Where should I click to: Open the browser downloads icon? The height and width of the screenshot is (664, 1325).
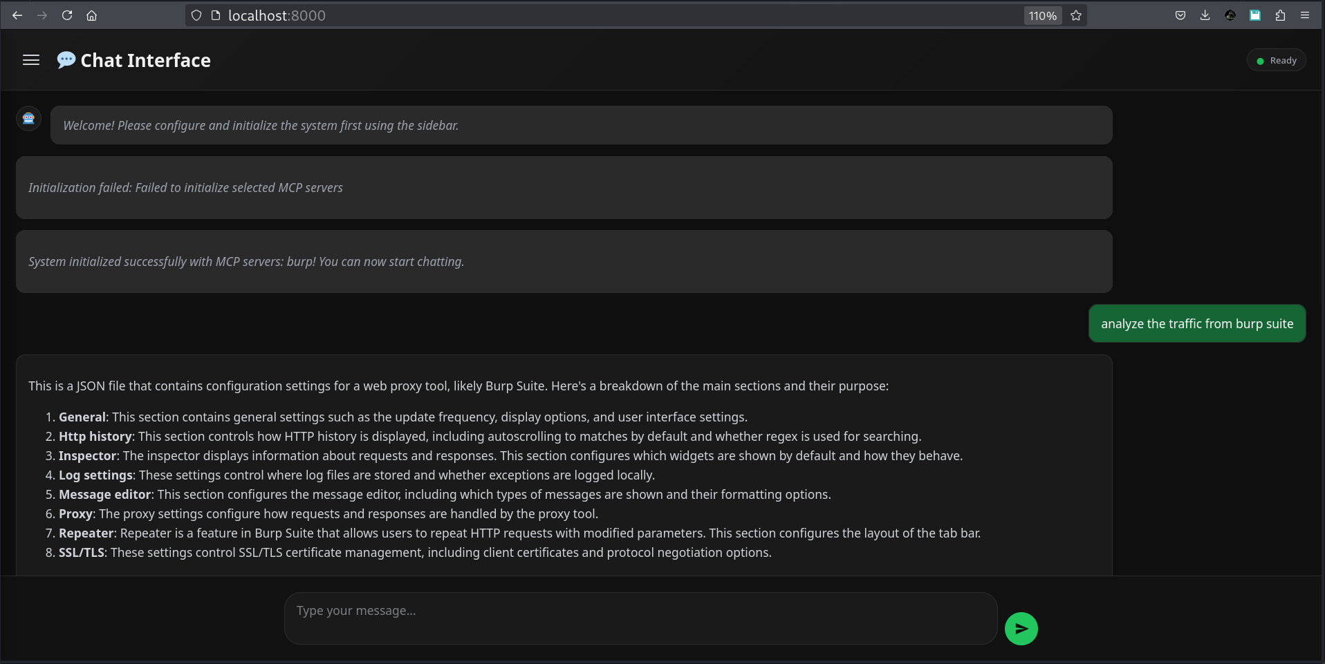[1205, 15]
